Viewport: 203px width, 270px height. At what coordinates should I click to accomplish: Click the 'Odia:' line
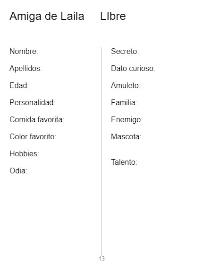[18, 171]
